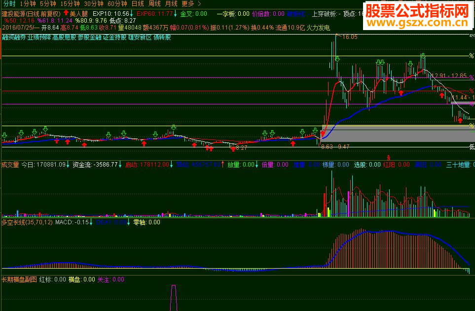Click the MACD: -0.15 value
Screen dimensions: 475x311
click(72, 222)
